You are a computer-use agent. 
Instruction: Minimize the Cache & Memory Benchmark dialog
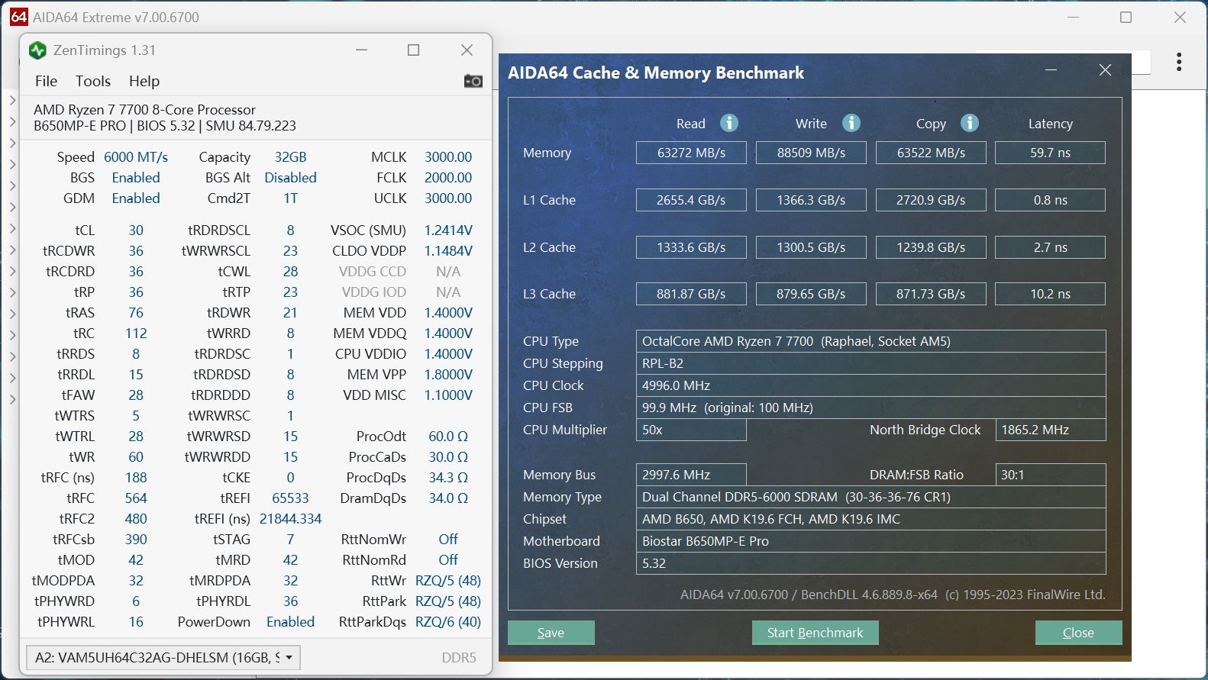[1051, 70]
